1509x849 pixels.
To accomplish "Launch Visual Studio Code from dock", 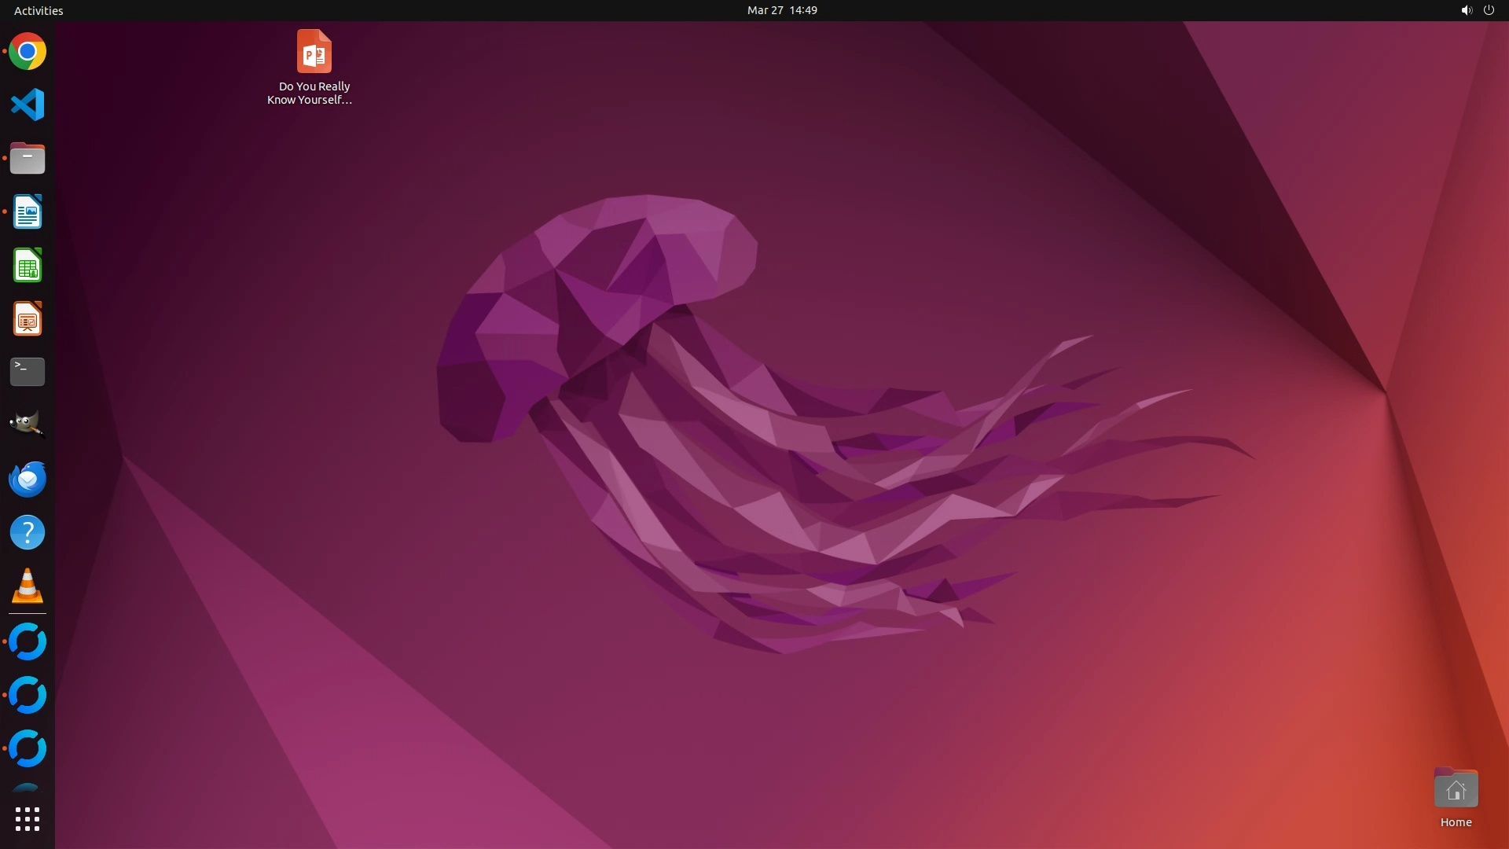I will coord(28,105).
